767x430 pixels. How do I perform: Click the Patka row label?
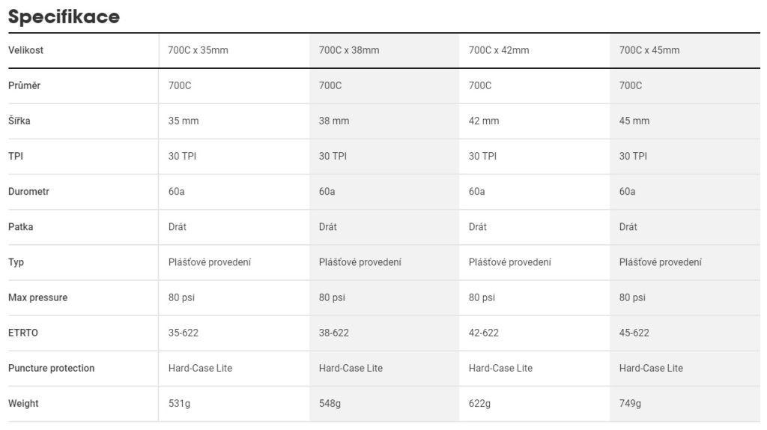[20, 227]
